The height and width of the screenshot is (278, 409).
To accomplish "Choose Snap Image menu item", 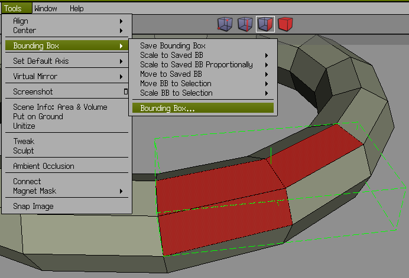I will click(x=67, y=206).
